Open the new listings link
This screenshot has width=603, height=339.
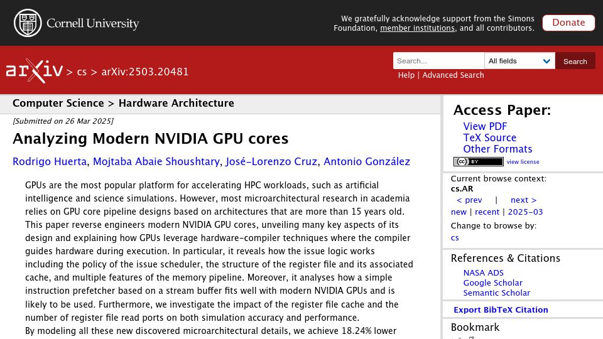[x=459, y=212]
